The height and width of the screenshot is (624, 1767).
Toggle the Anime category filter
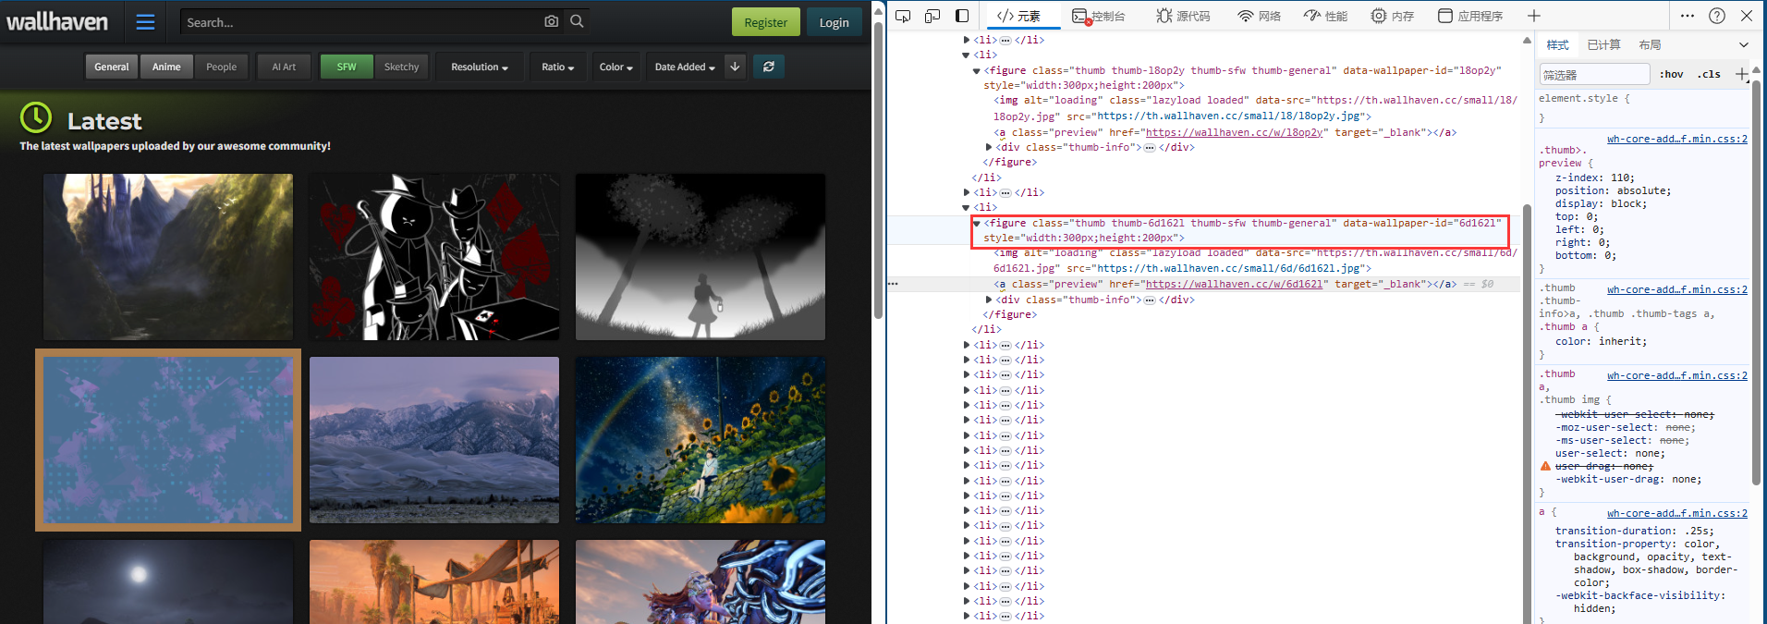tap(166, 67)
